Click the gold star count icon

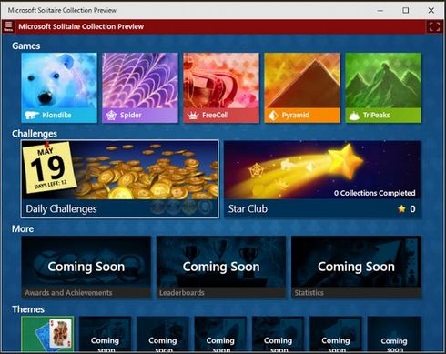pos(401,208)
